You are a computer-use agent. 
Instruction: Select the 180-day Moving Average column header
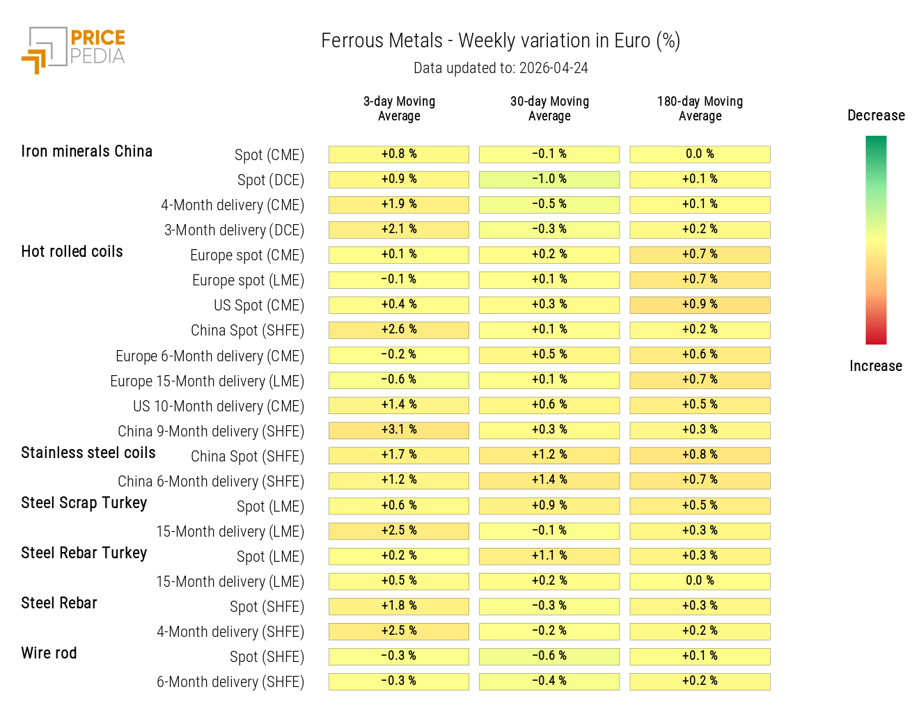click(700, 109)
